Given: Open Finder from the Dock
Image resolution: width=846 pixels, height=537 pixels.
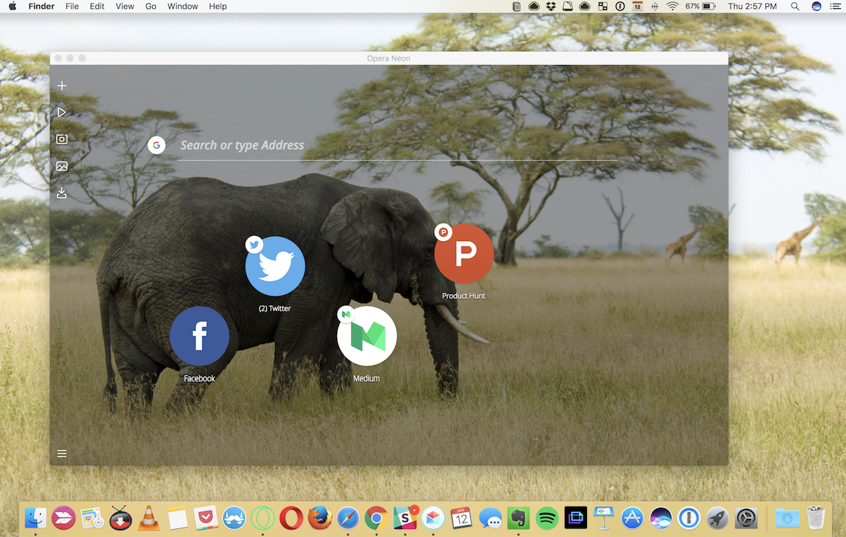Looking at the screenshot, I should [36, 518].
